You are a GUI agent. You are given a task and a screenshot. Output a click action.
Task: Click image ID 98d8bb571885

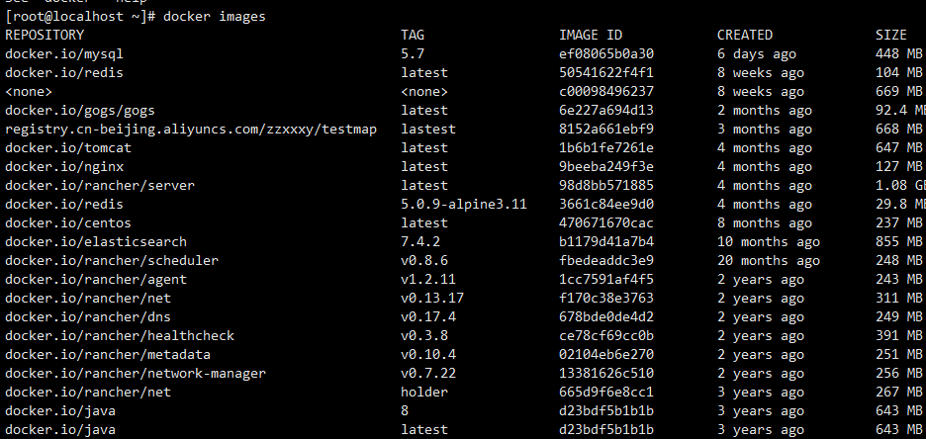pyautogui.click(x=606, y=185)
